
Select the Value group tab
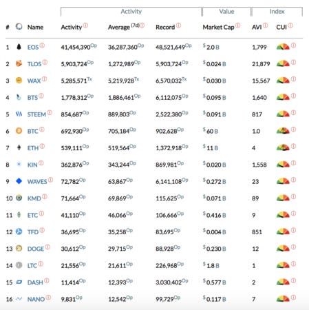[x=226, y=12]
